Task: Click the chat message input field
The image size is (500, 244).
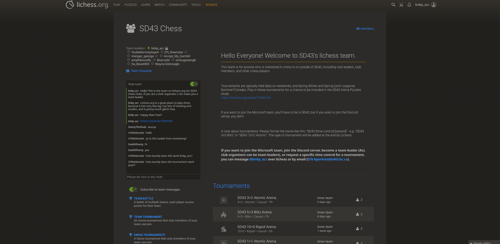Action: [163, 177]
